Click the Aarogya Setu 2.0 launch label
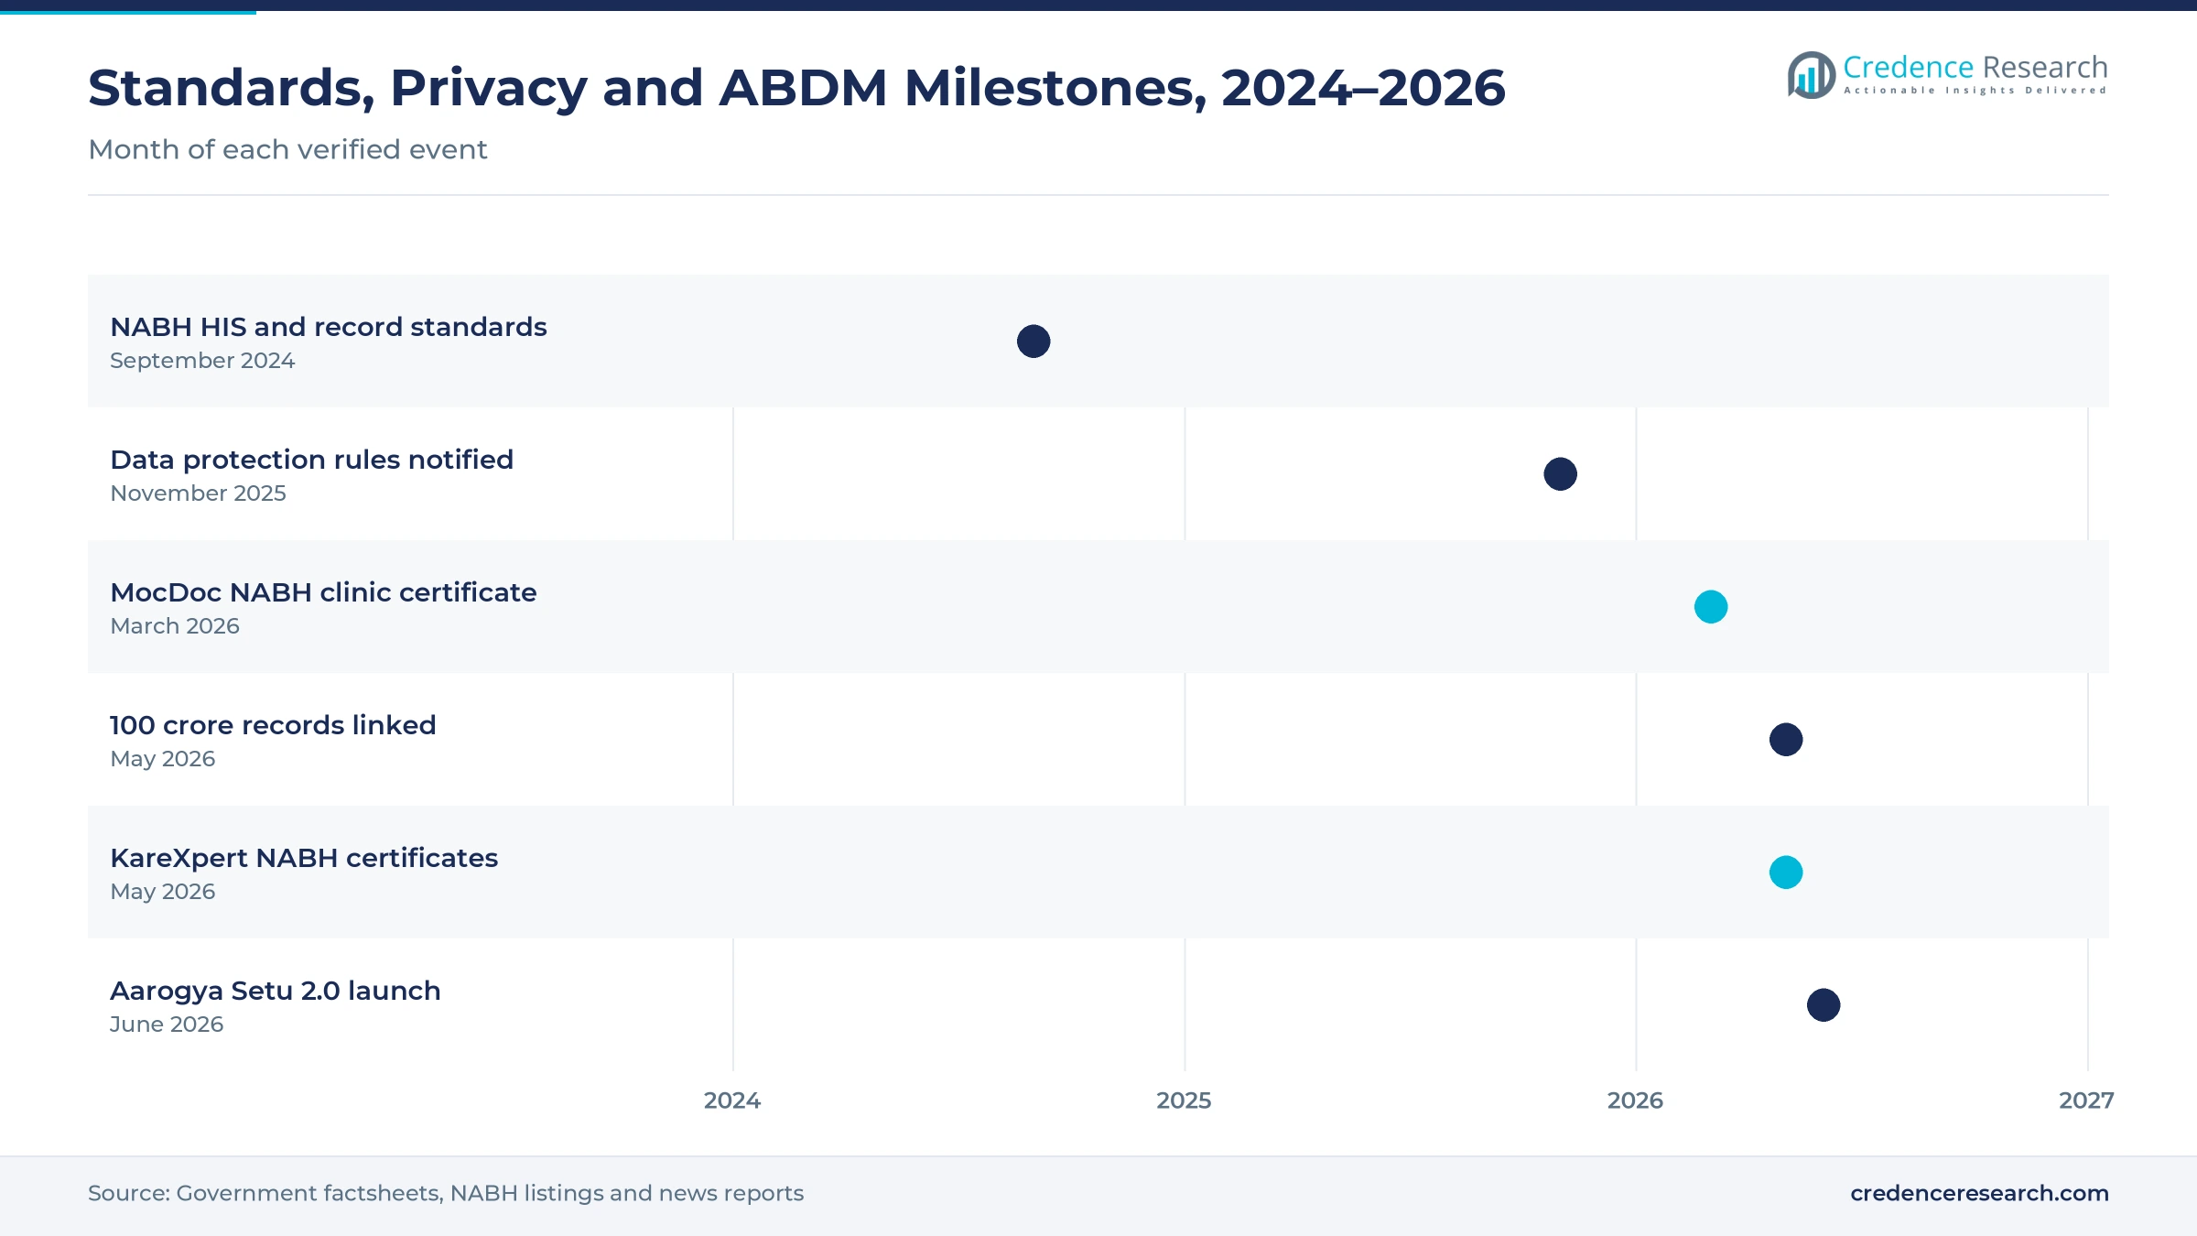Screen dimensions: 2197x1236 (x=276, y=991)
